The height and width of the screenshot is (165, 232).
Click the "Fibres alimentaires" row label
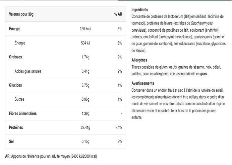coord(23,114)
